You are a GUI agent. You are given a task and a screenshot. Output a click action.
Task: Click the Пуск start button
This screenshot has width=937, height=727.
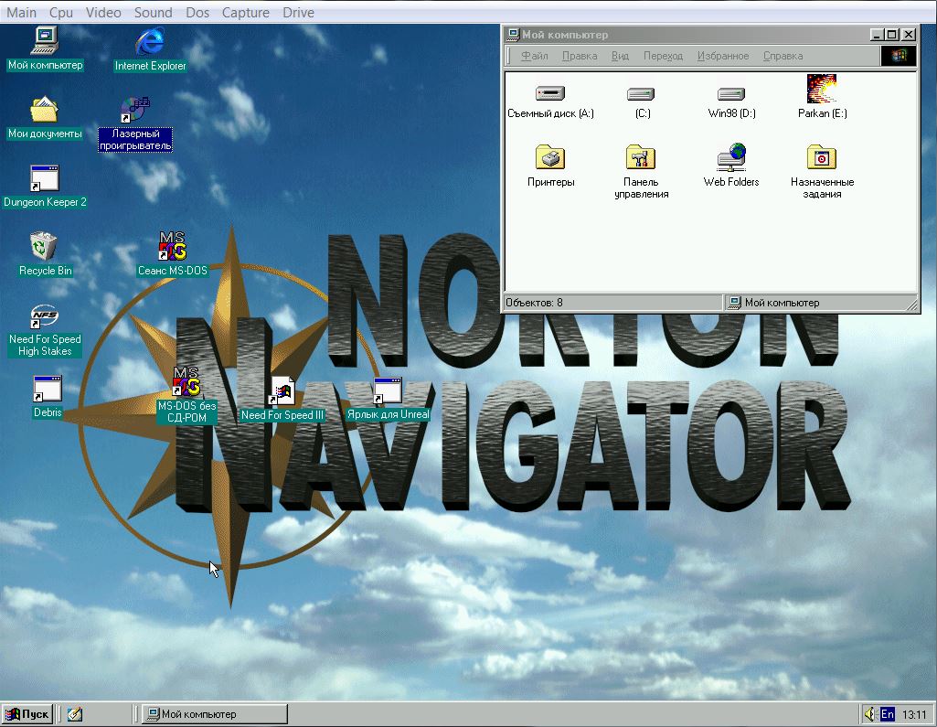coord(27,714)
